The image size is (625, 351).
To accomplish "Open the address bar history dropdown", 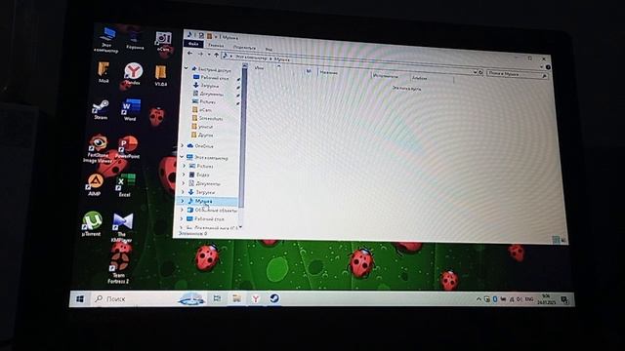I will point(475,72).
